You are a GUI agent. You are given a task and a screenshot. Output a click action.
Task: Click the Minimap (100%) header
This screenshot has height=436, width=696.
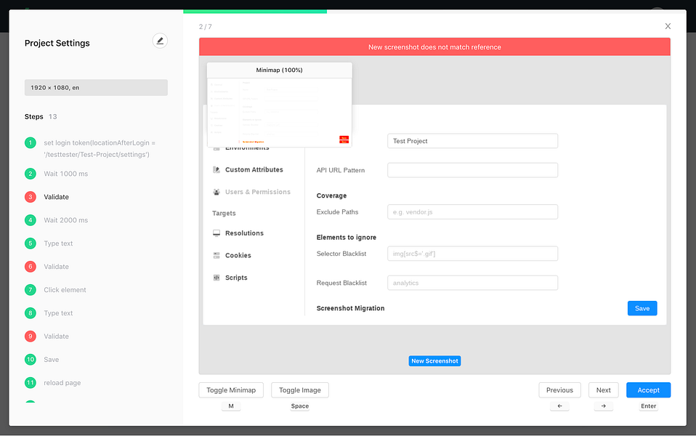[279, 70]
